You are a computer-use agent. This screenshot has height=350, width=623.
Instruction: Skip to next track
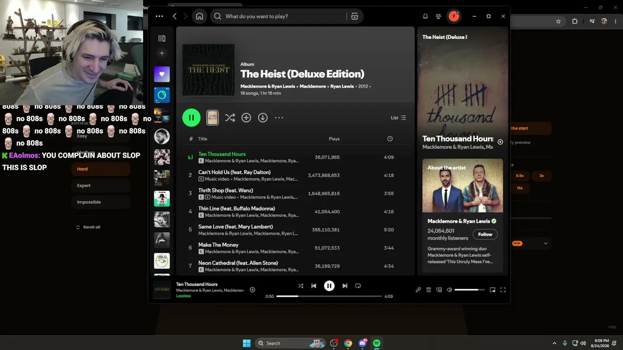coord(345,286)
